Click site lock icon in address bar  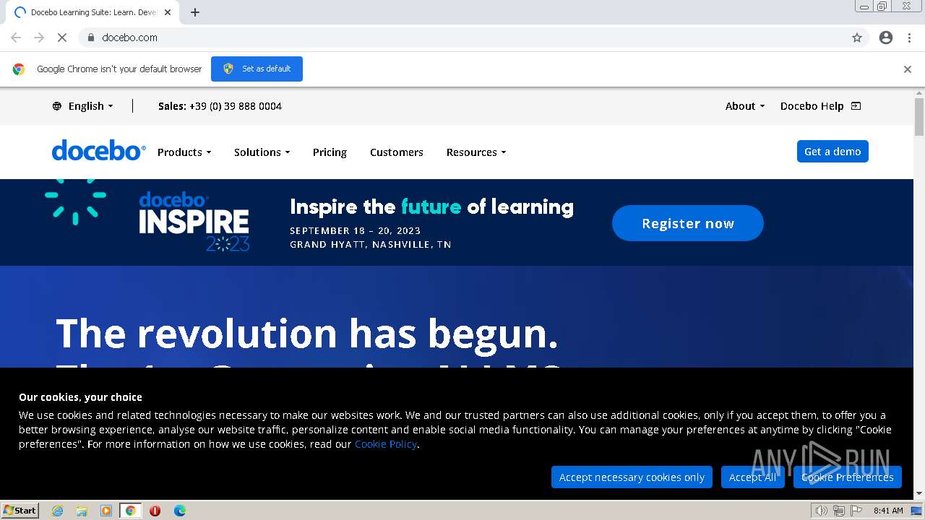90,38
